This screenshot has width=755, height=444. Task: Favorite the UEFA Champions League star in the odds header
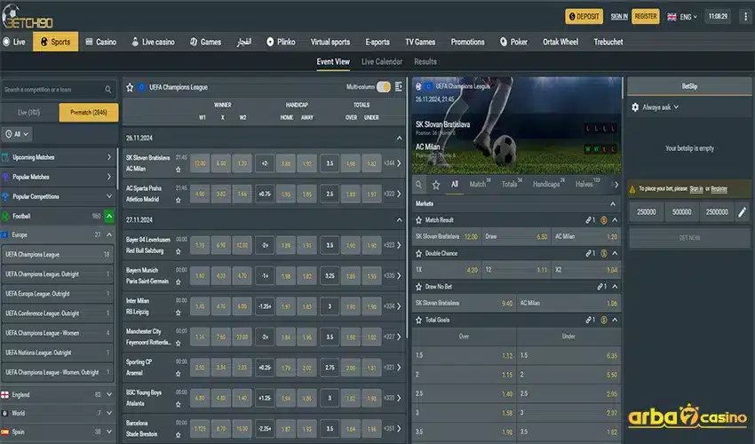coord(130,87)
